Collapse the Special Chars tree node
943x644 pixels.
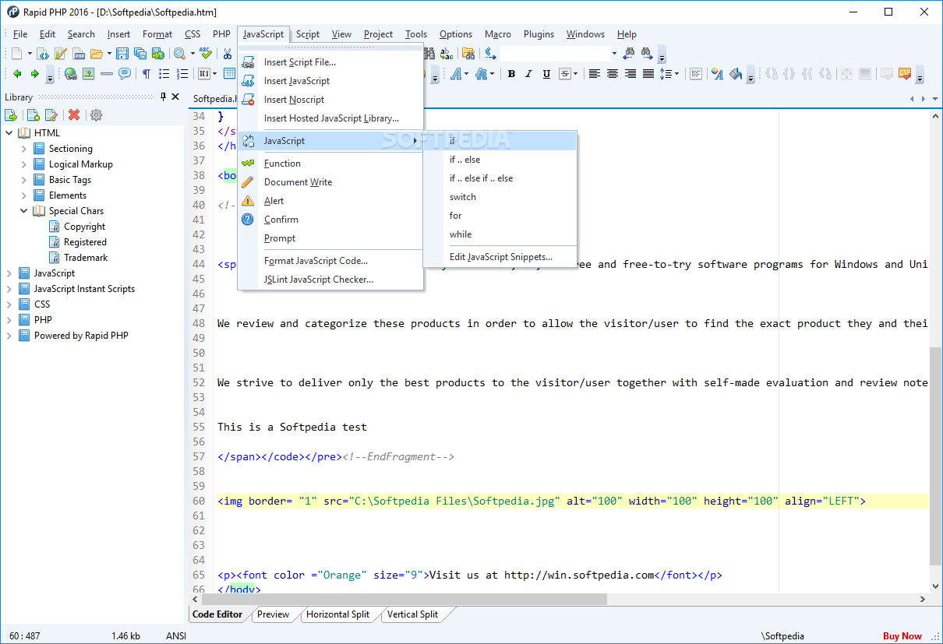24,211
